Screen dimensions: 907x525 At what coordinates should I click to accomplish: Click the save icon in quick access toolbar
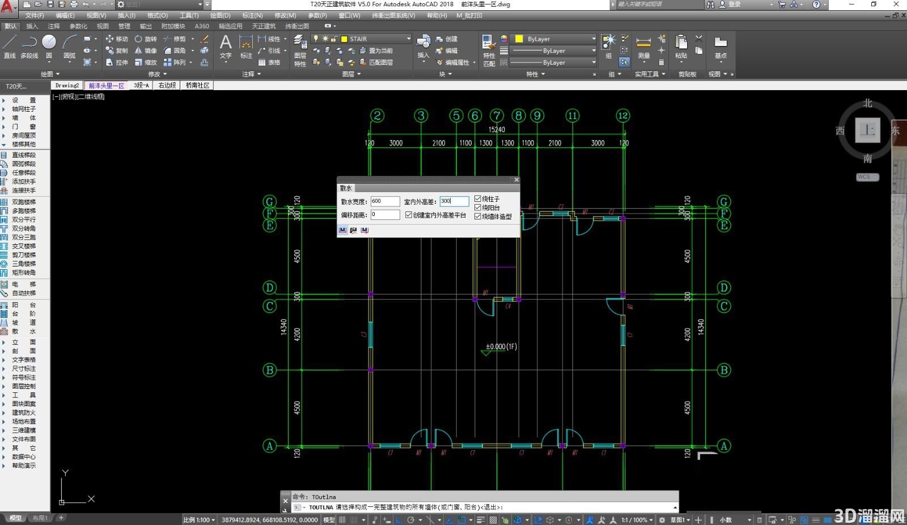click(x=50, y=4)
